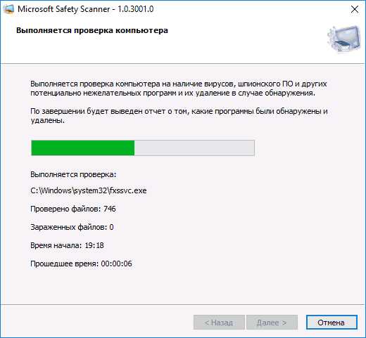Click the disabled Далее next button
The width and height of the screenshot is (366, 338).
point(272,323)
